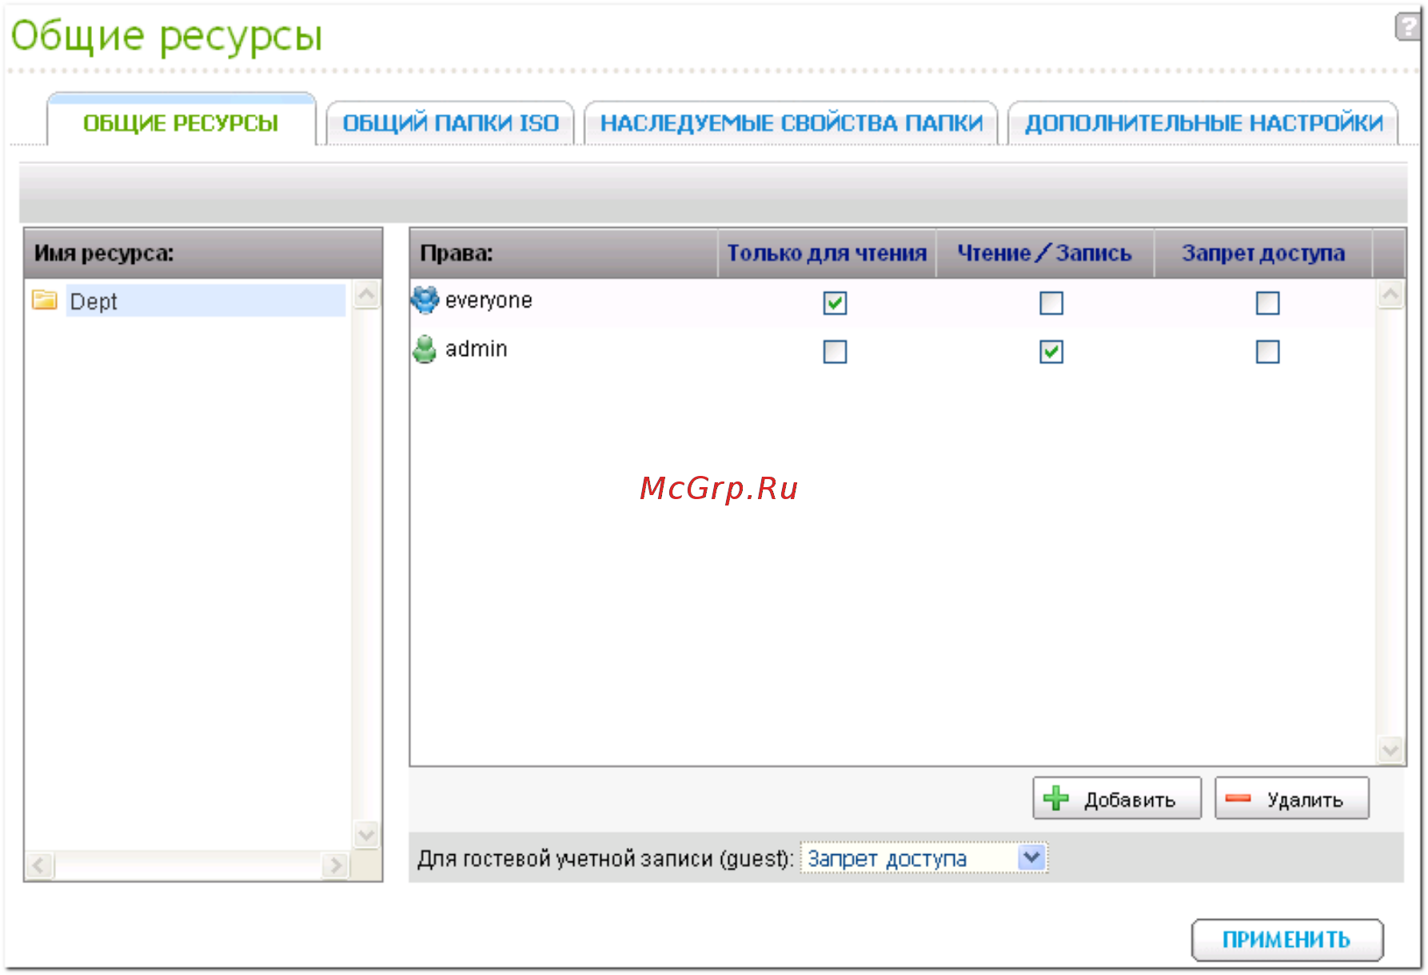This screenshot has width=1428, height=975.
Task: Check read-only for admin
Action: point(835,352)
